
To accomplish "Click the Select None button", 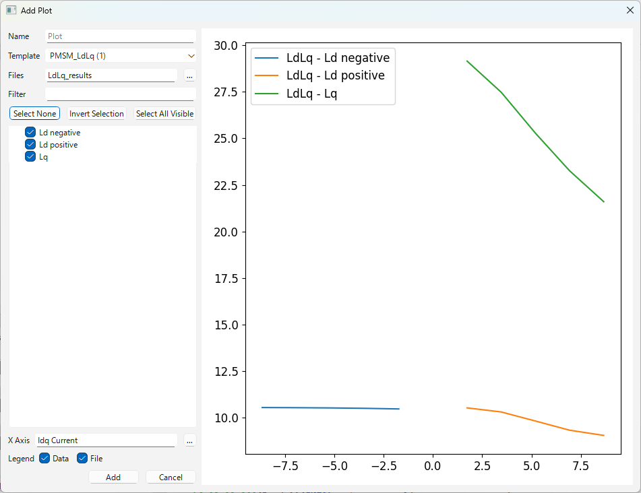I will (34, 113).
